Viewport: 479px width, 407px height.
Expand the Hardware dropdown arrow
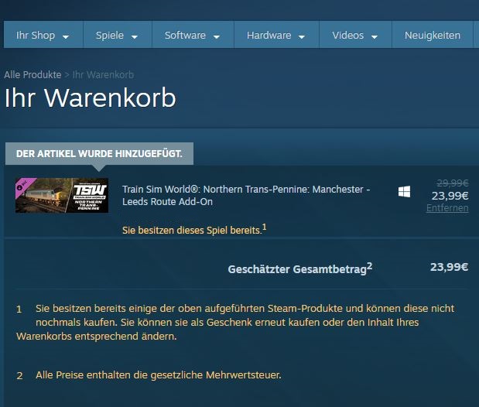click(x=302, y=37)
